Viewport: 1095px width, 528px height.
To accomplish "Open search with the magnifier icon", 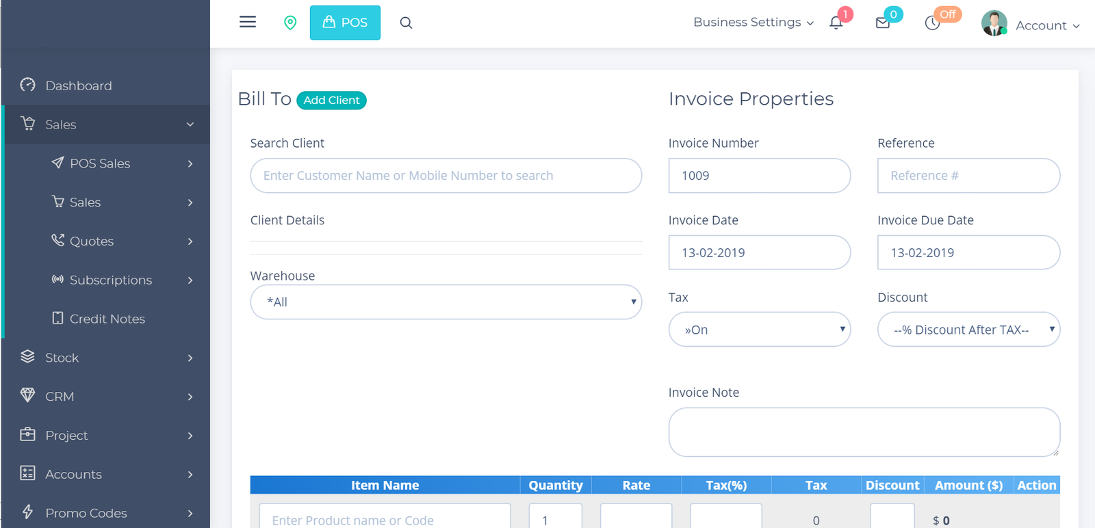I will click(x=406, y=23).
